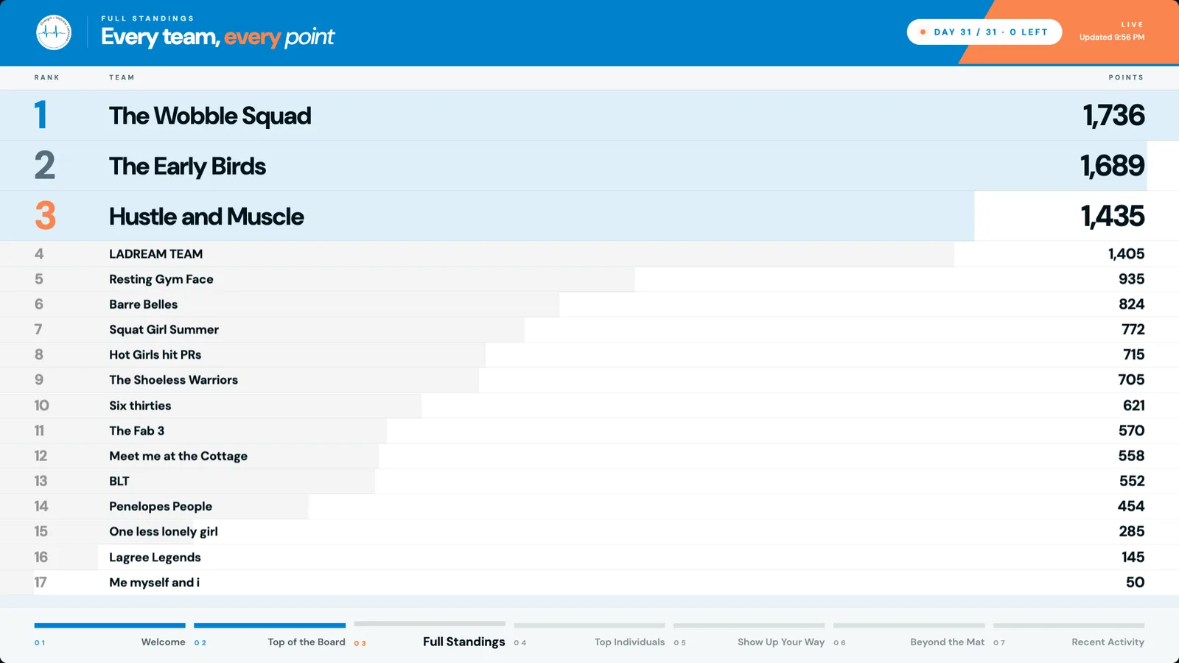
Task: Click progress bar above Top of the Board
Action: click(x=270, y=625)
